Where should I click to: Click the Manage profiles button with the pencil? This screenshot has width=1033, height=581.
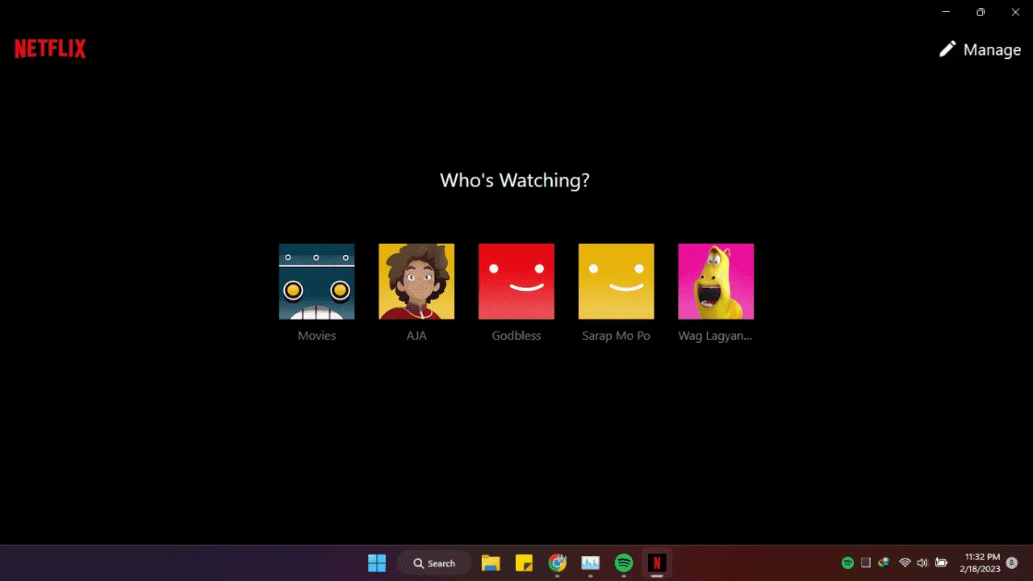pyautogui.click(x=980, y=49)
